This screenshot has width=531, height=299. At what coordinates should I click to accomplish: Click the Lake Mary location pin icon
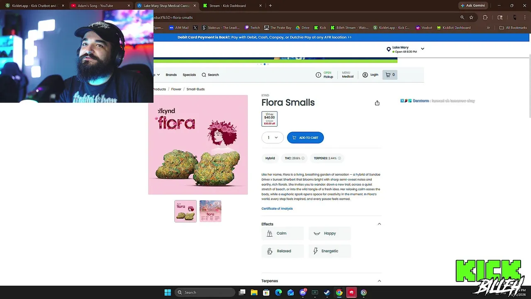(x=389, y=49)
